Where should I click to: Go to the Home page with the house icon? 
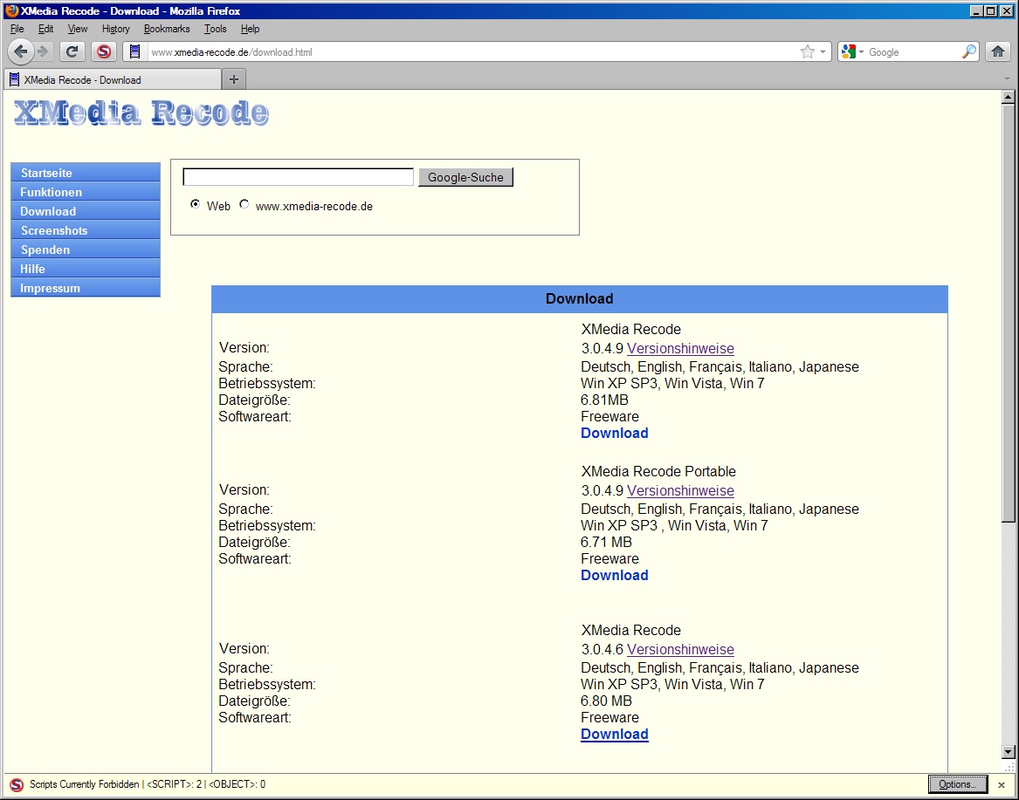pyautogui.click(x=997, y=51)
